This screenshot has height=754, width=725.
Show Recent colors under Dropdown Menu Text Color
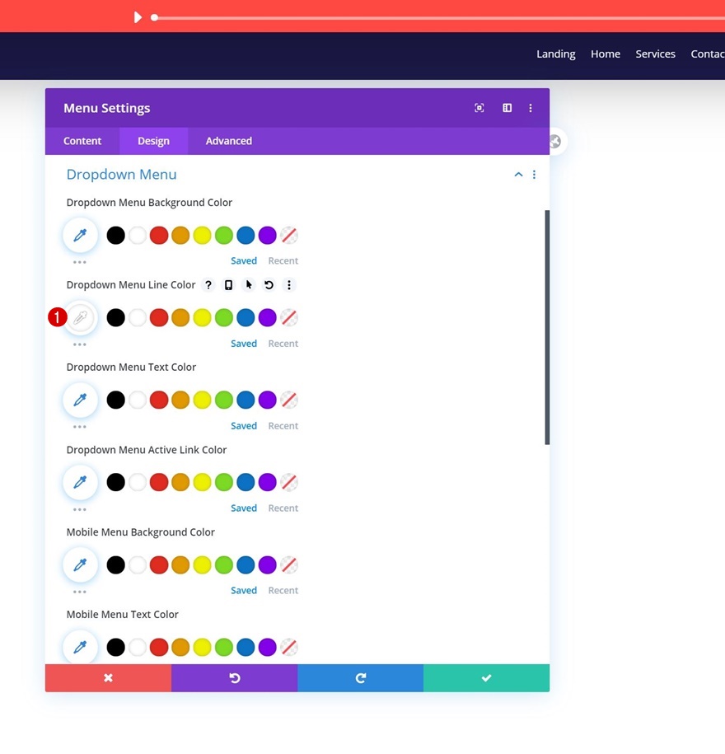[x=283, y=425]
